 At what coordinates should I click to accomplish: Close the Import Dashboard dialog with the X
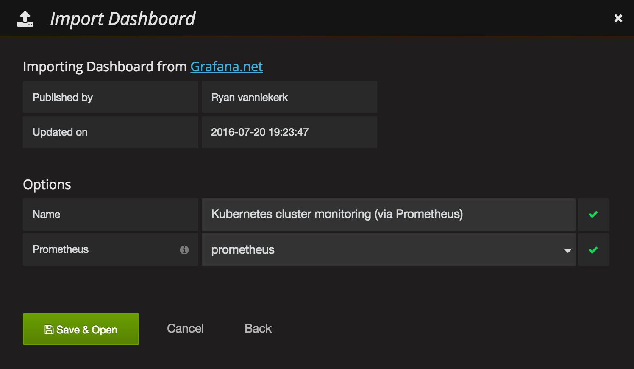[618, 18]
